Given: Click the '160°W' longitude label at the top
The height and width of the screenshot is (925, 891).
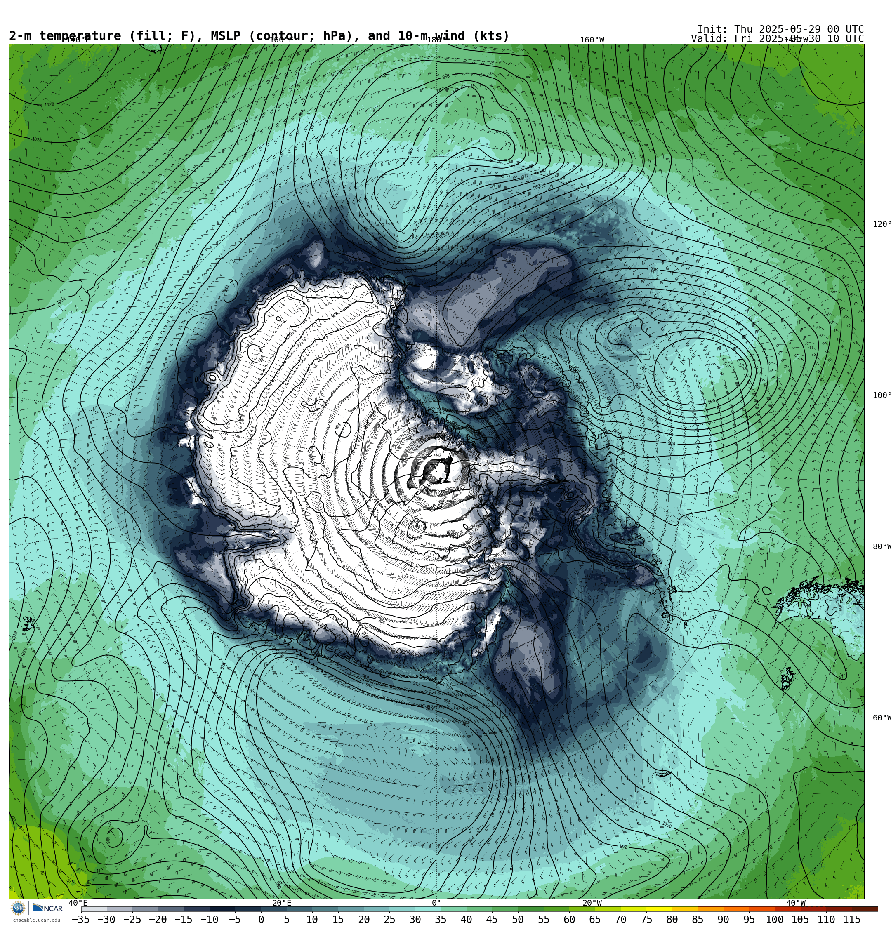Looking at the screenshot, I should pyautogui.click(x=592, y=40).
